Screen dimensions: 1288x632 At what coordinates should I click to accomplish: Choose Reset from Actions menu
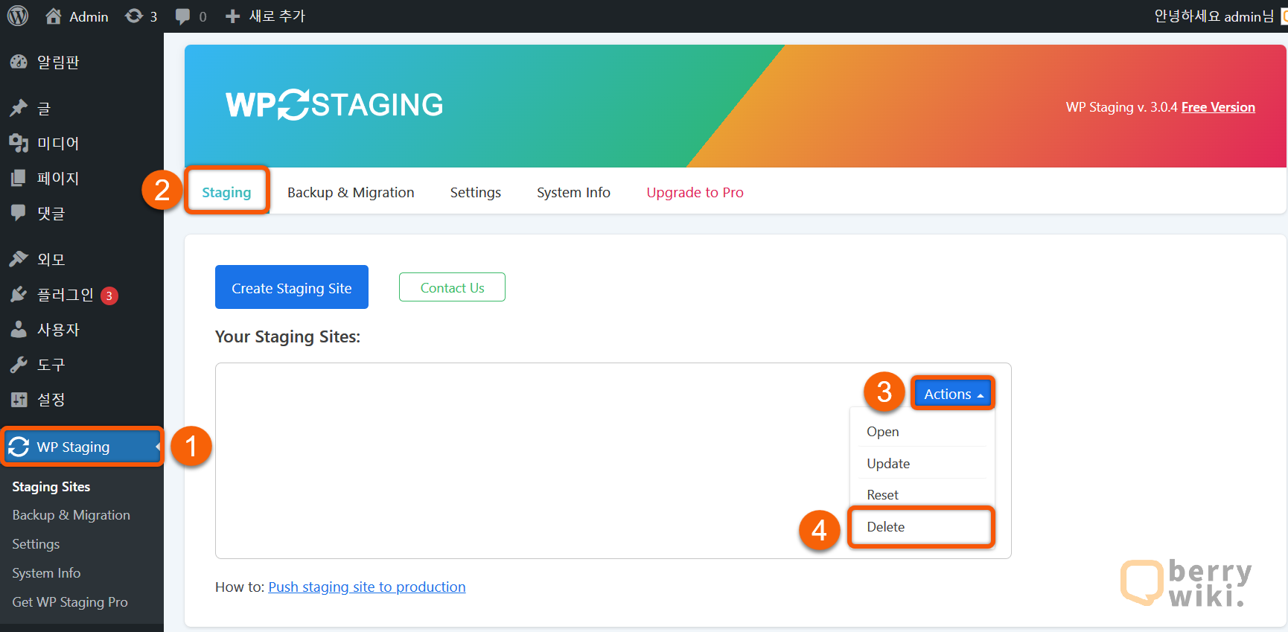tap(922, 494)
